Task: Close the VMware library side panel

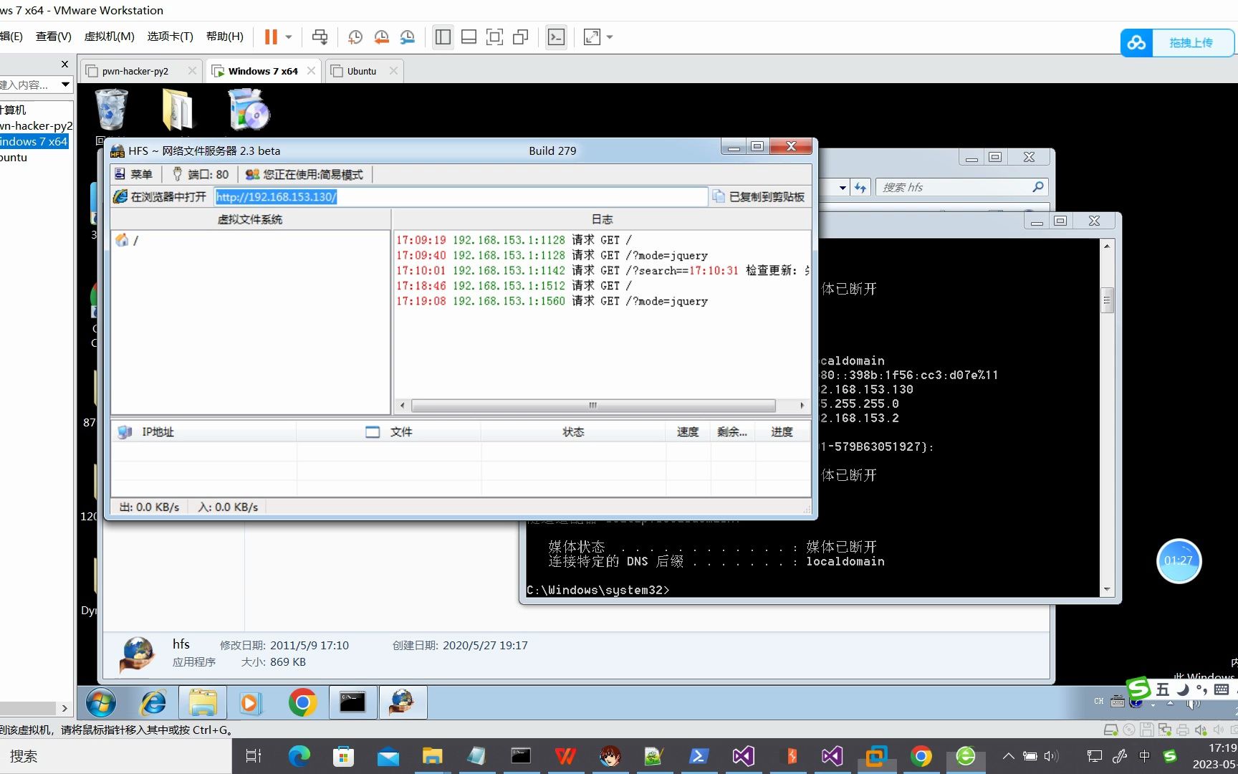Action: pyautogui.click(x=64, y=64)
